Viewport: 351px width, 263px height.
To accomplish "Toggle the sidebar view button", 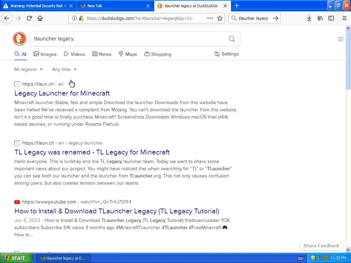I will click(x=331, y=18).
